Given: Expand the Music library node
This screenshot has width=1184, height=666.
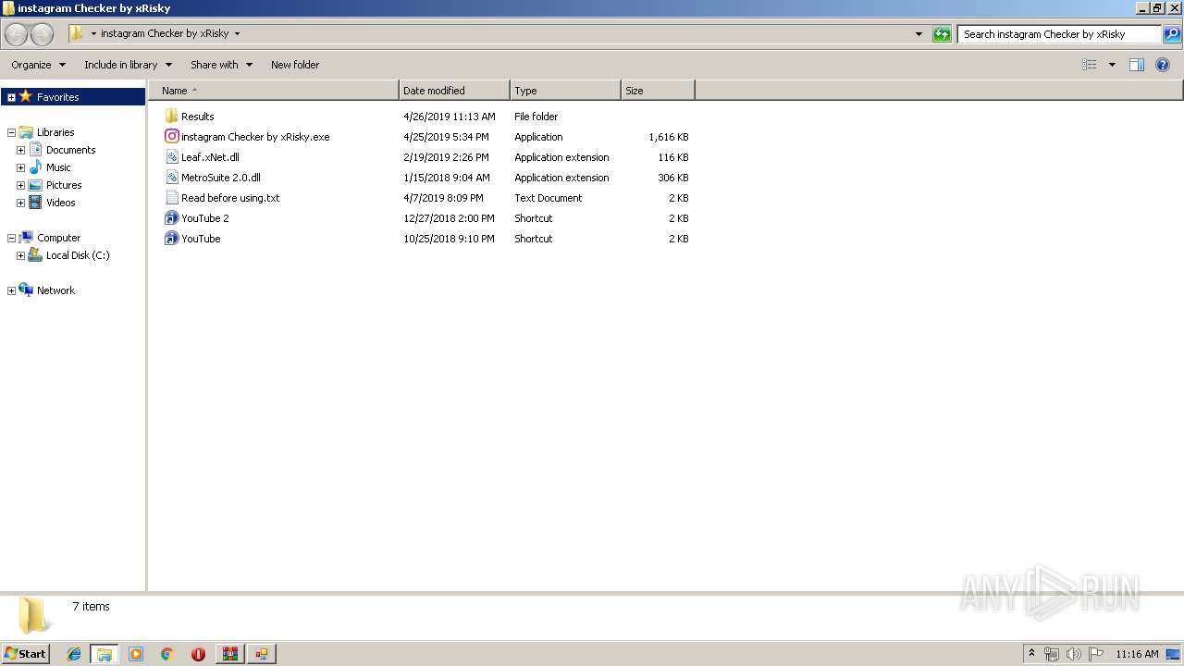Looking at the screenshot, I should [x=20, y=167].
